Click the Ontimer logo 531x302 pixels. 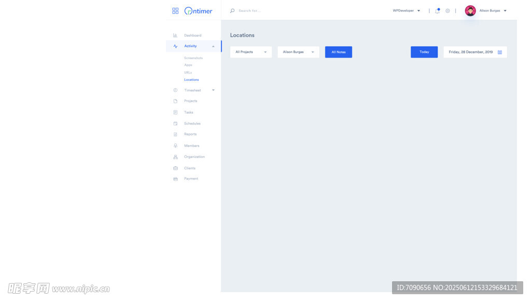pos(198,11)
